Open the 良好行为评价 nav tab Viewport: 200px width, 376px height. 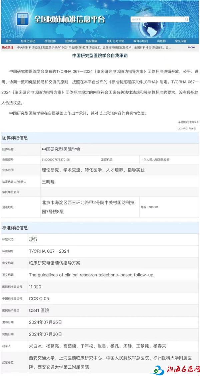click(x=116, y=41)
